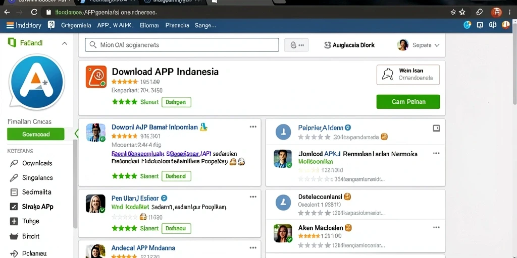Open the Sange... nav item
The width and height of the screenshot is (517, 258).
205,25
